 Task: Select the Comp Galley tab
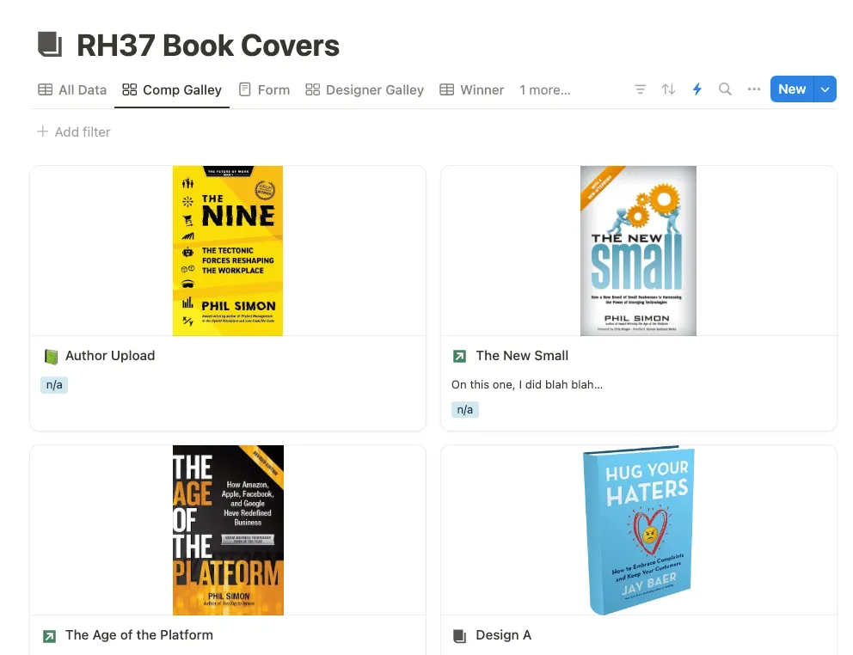172,89
